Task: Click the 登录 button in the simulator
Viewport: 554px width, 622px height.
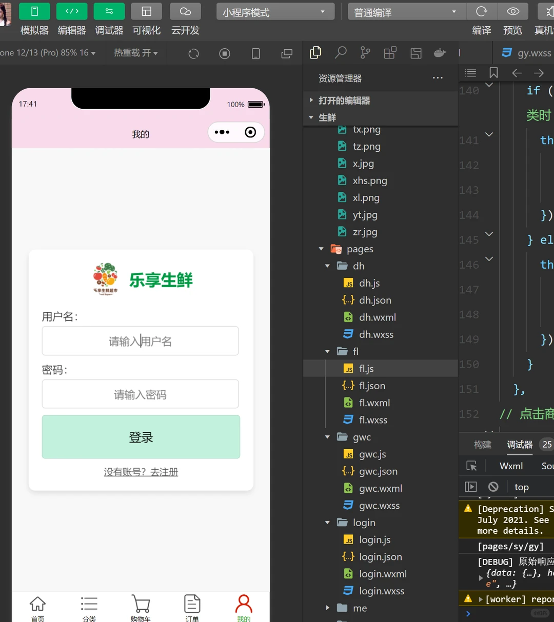Action: [141, 437]
